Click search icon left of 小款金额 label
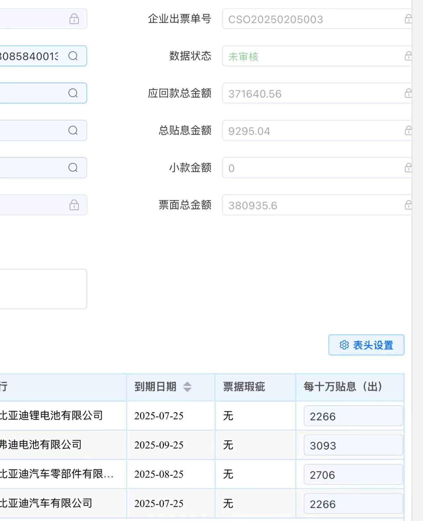The image size is (423, 521). click(x=73, y=167)
